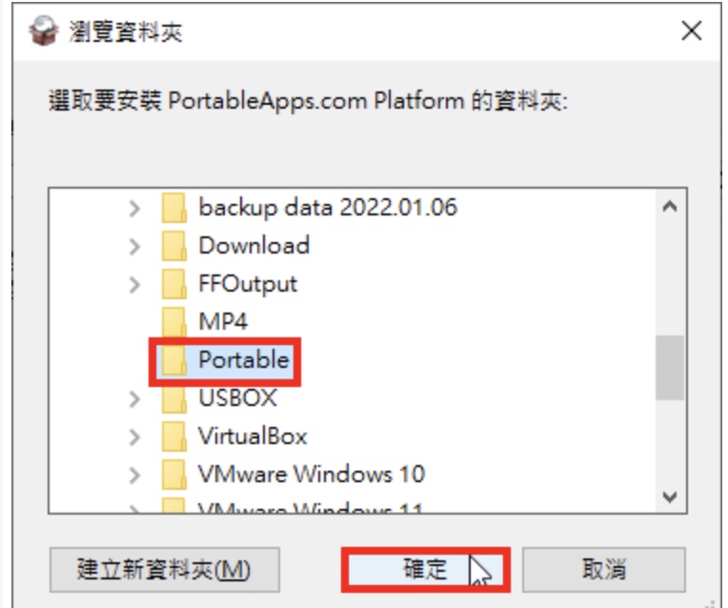The height and width of the screenshot is (608, 728).
Task: Expand the backup data 2022.01.06 folder
Action: (134, 209)
